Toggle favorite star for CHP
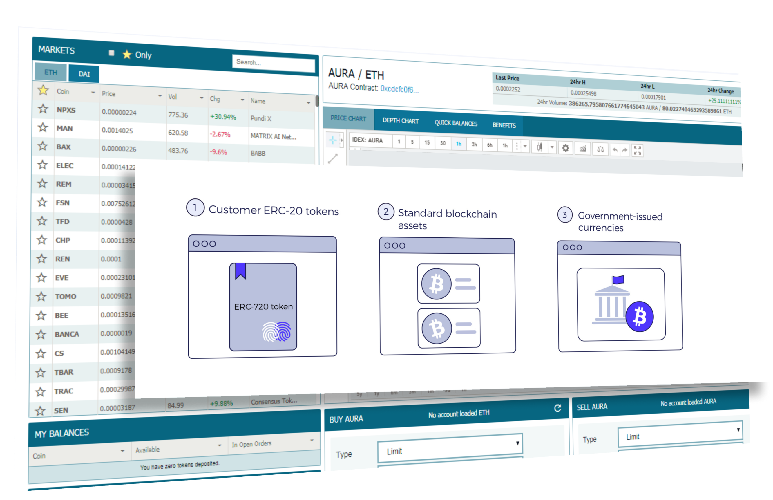This screenshot has height=500, width=773. (41, 240)
